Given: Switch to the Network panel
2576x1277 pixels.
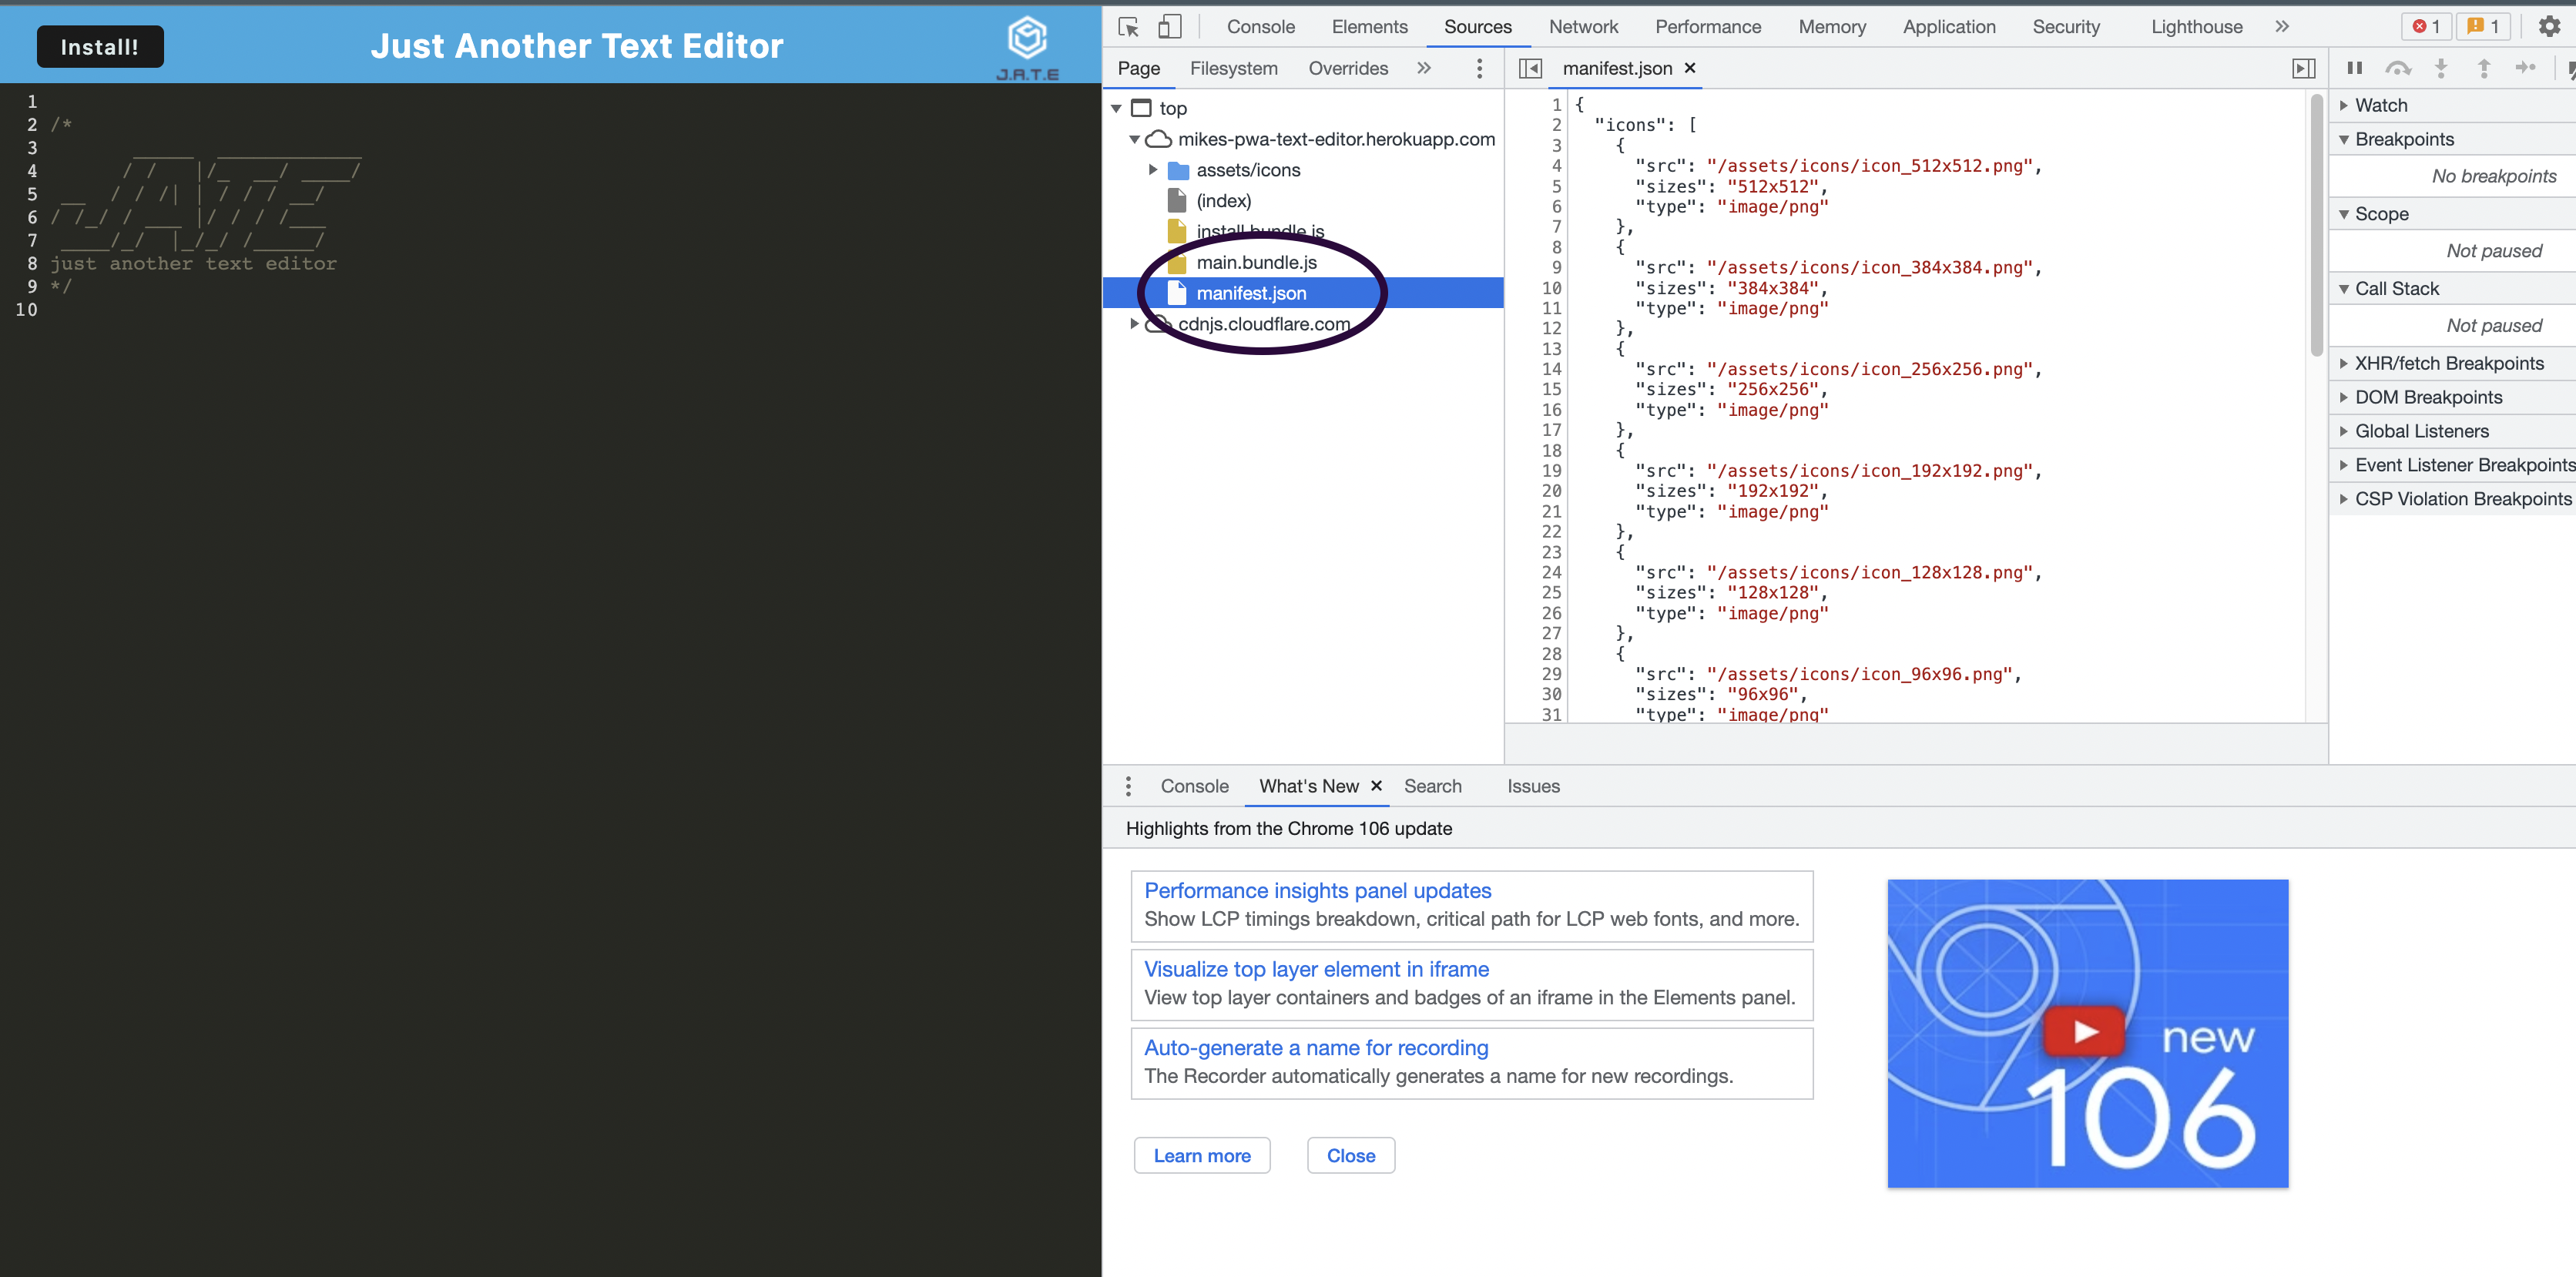Looking at the screenshot, I should (x=1583, y=27).
